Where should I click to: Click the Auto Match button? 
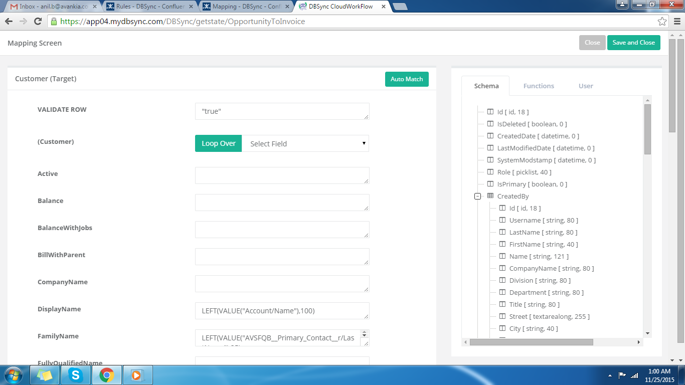(407, 79)
